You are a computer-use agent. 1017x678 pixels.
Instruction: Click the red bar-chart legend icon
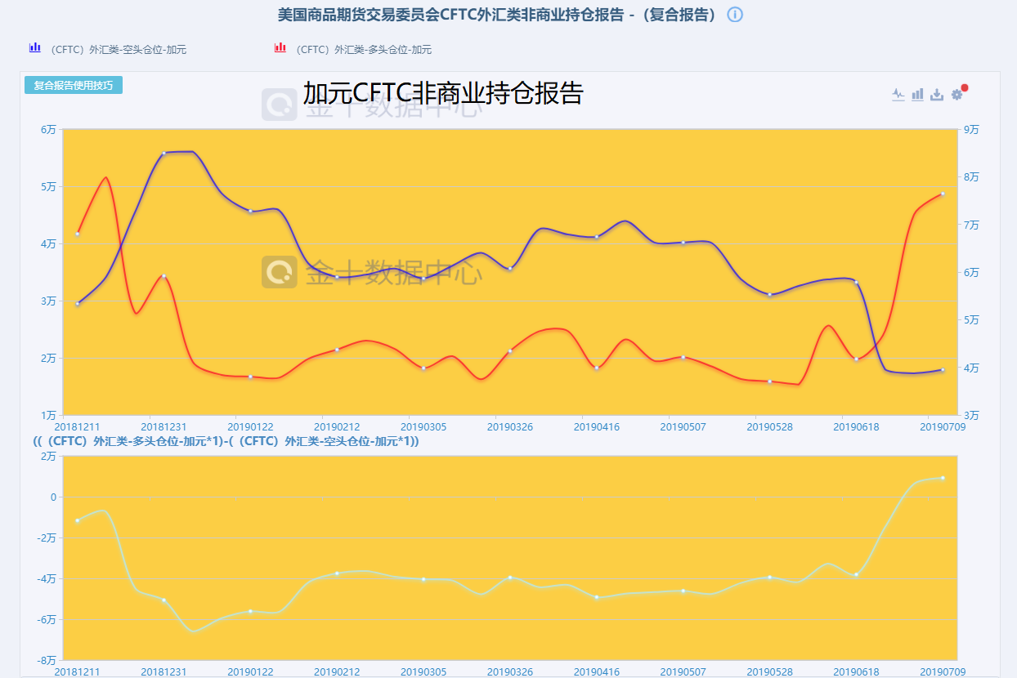(280, 48)
